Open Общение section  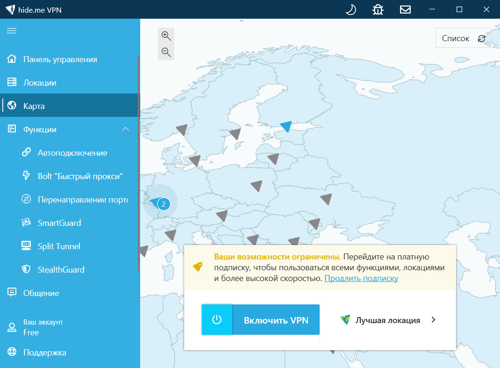coord(70,293)
